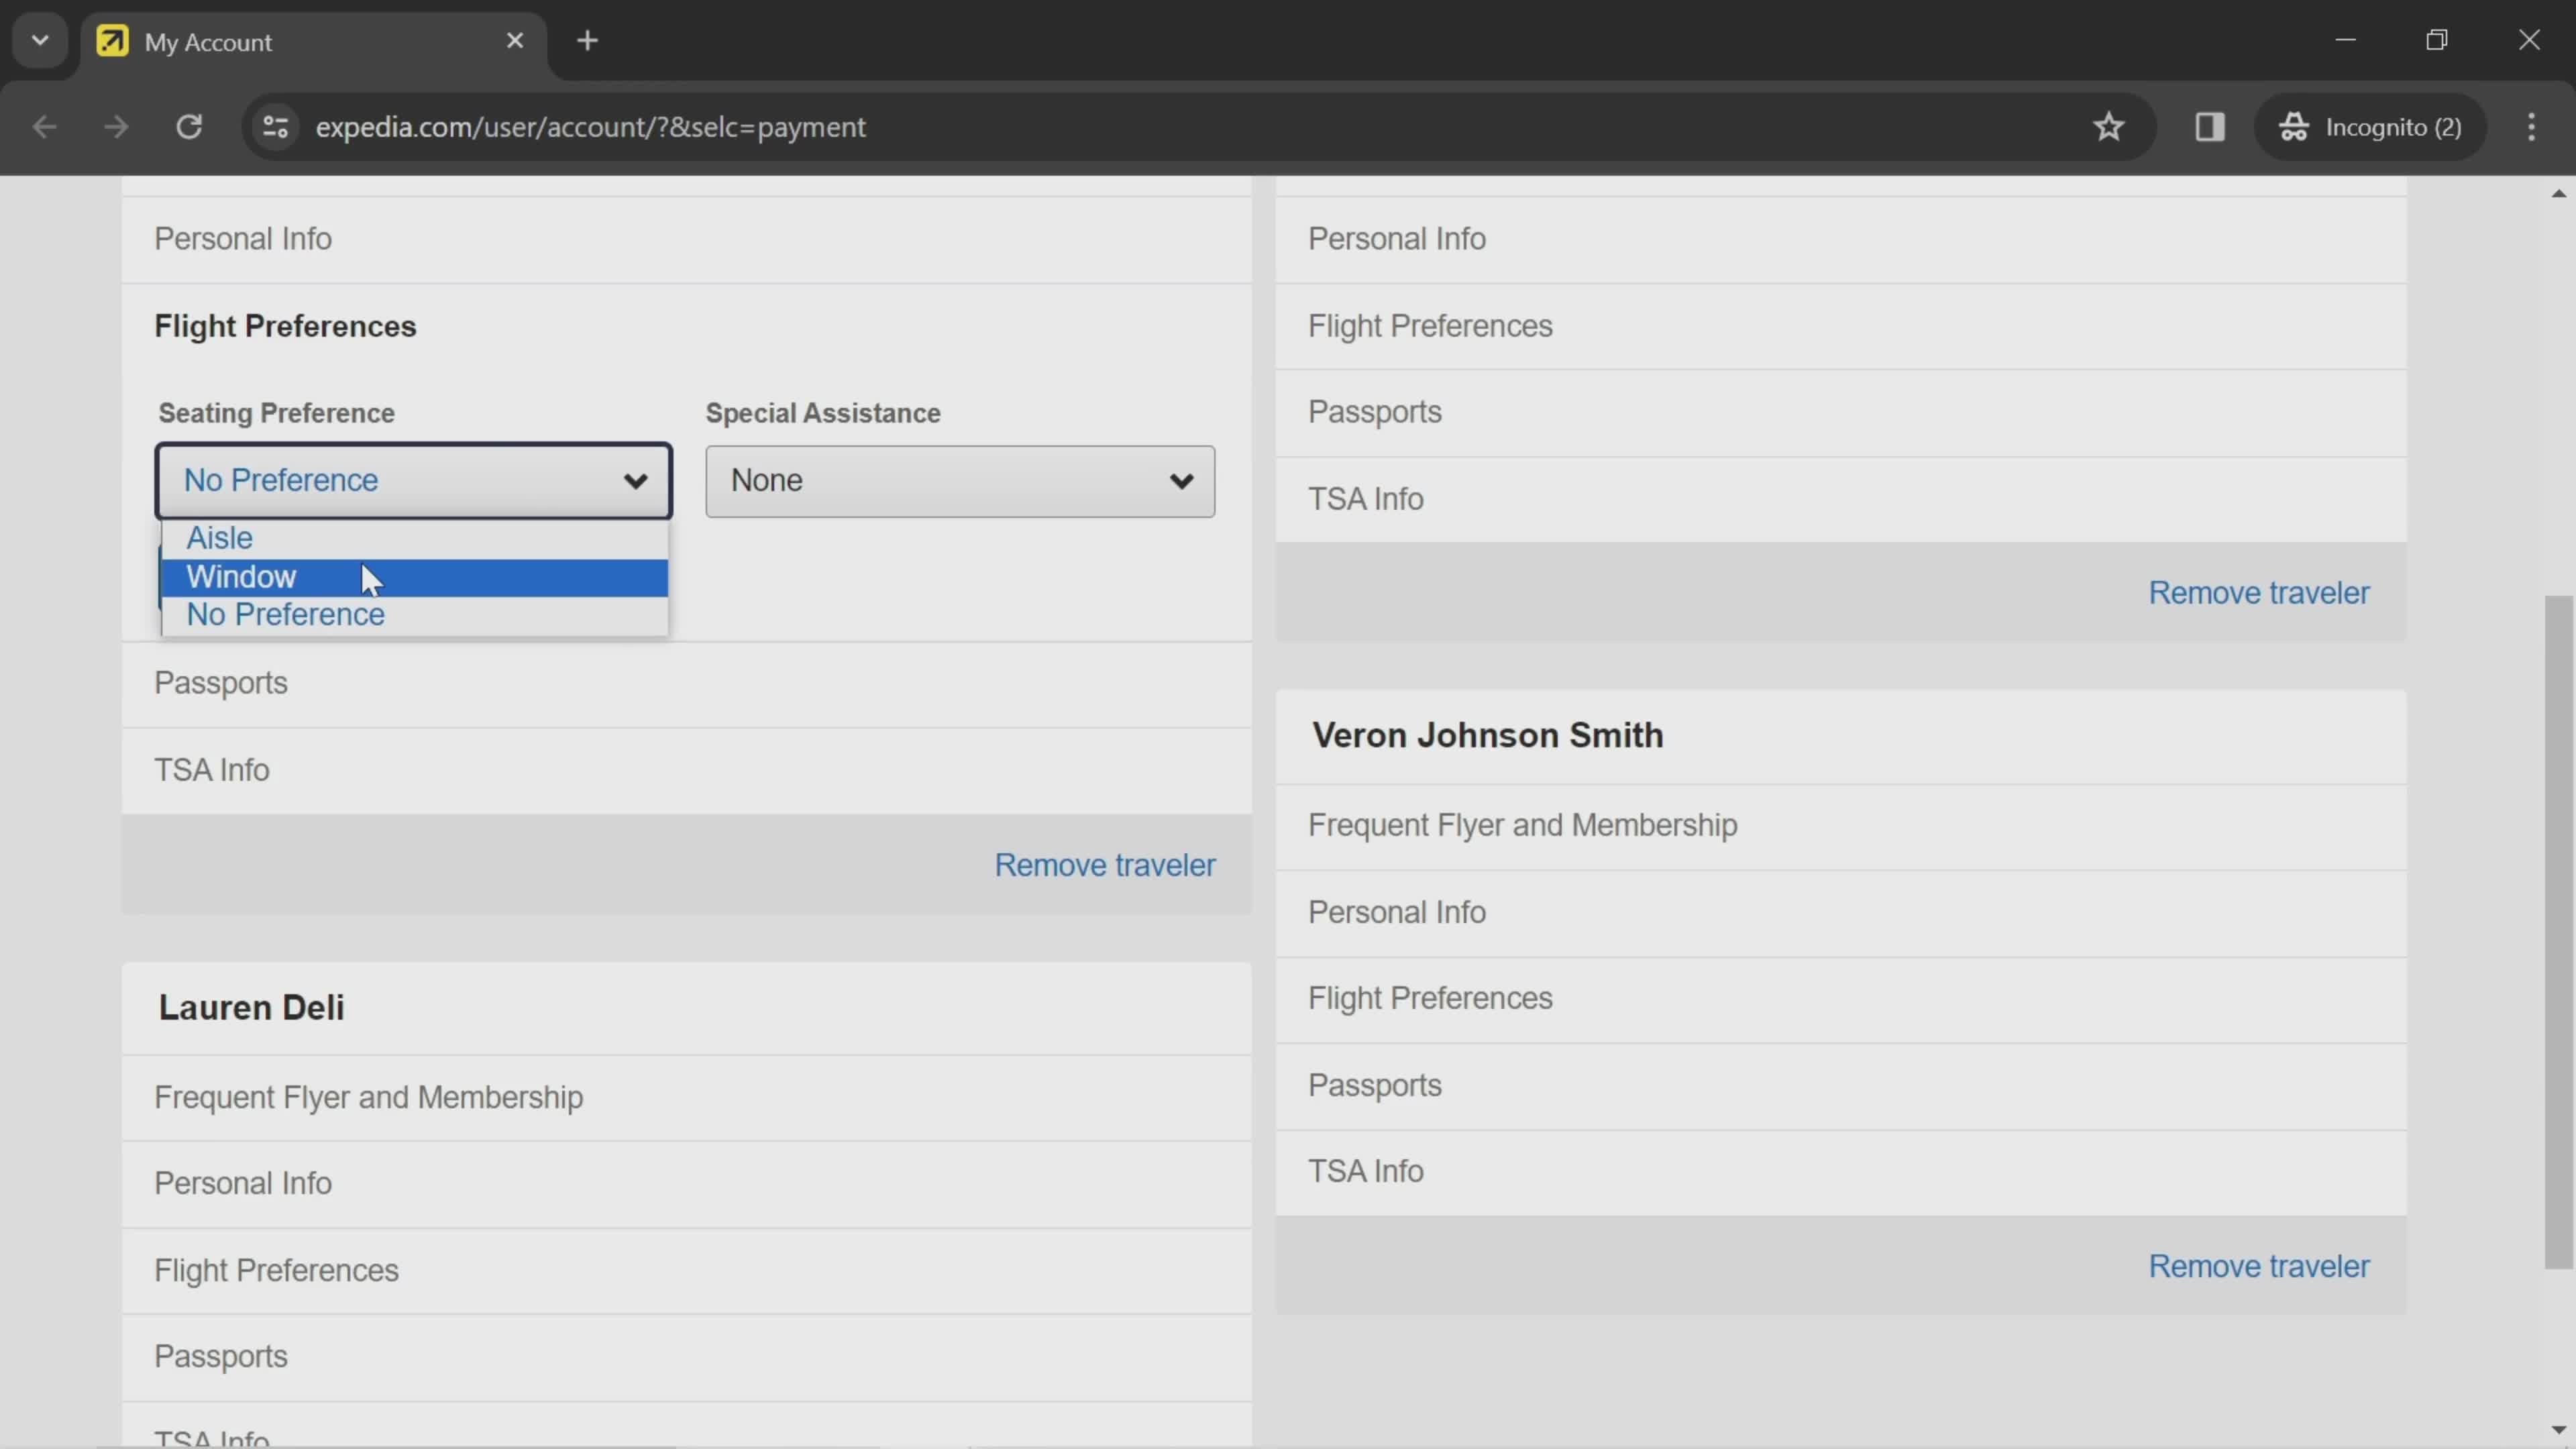Click the split screen browser icon

pos(2210,125)
